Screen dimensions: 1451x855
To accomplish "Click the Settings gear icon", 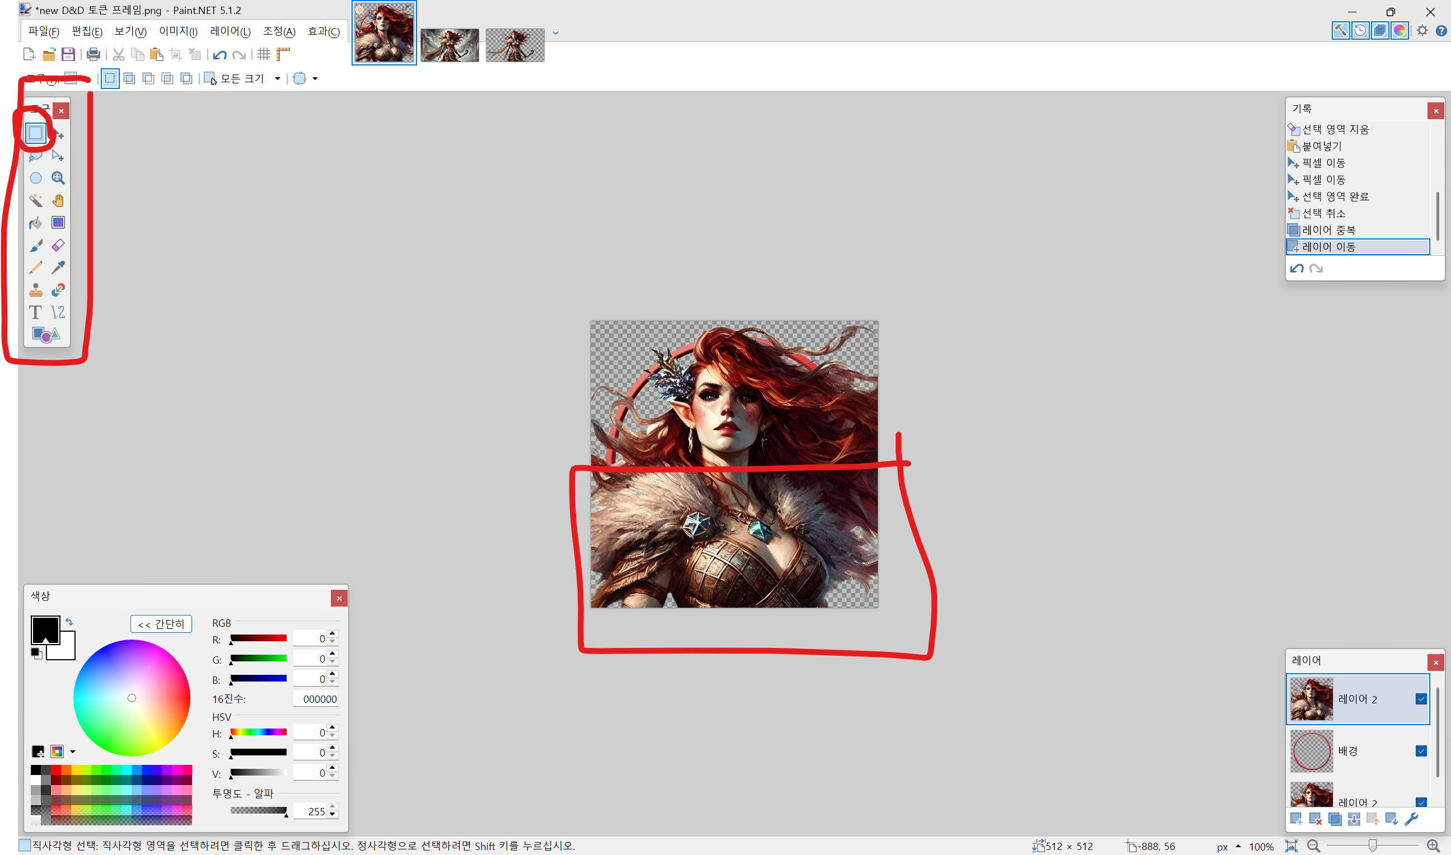I will click(x=1422, y=31).
